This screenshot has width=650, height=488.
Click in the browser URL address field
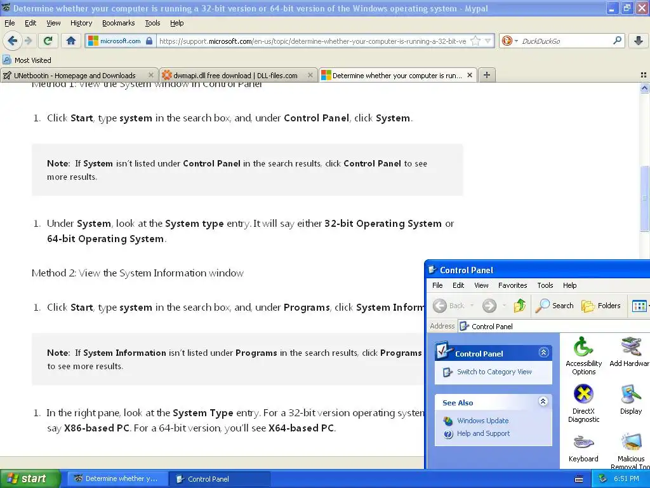coord(312,41)
